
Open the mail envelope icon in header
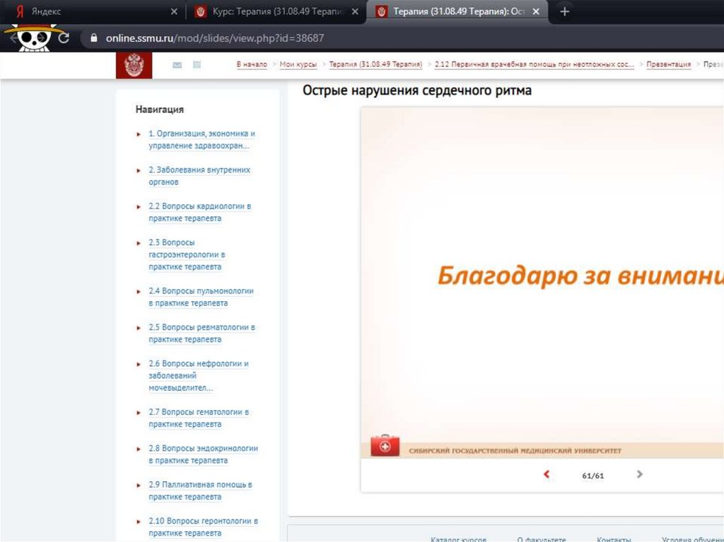click(x=177, y=65)
